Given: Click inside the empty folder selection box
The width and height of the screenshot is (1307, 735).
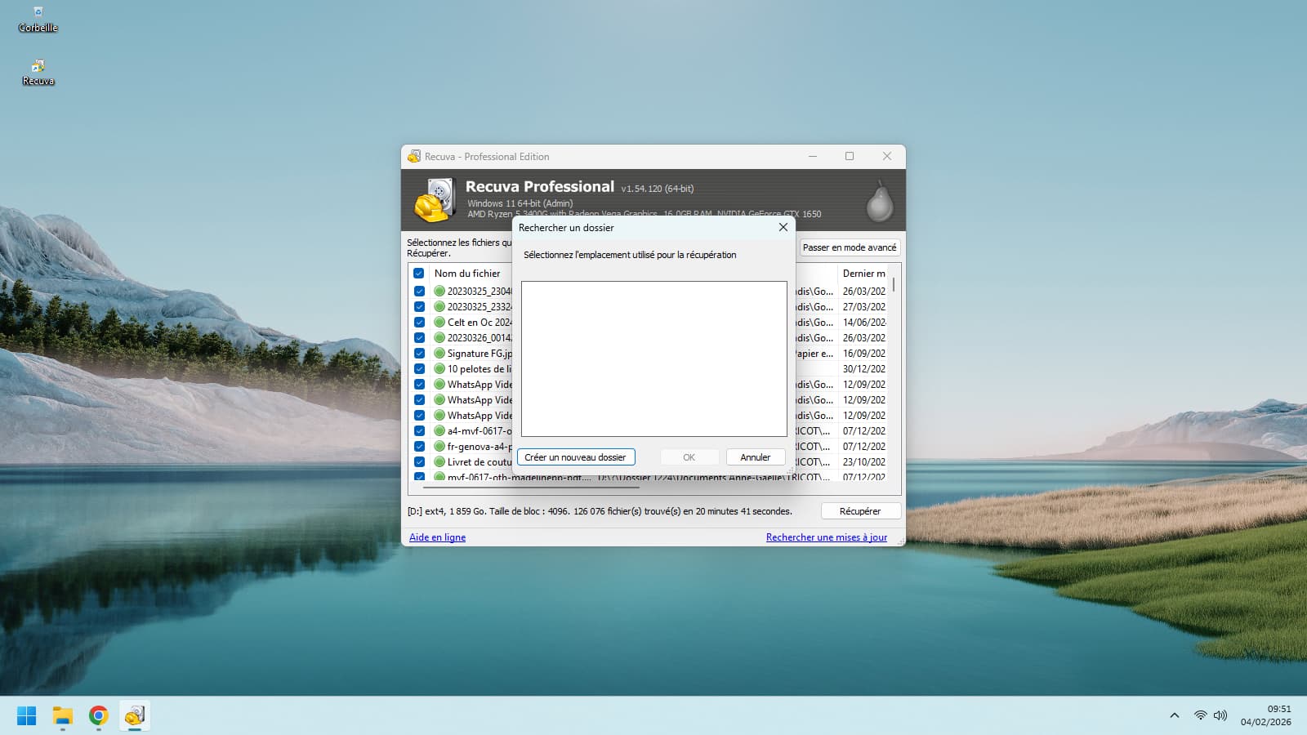Looking at the screenshot, I should [653, 359].
